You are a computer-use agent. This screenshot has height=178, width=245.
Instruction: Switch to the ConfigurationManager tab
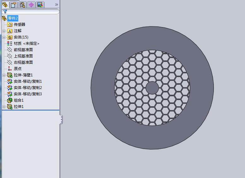[x=22, y=5]
